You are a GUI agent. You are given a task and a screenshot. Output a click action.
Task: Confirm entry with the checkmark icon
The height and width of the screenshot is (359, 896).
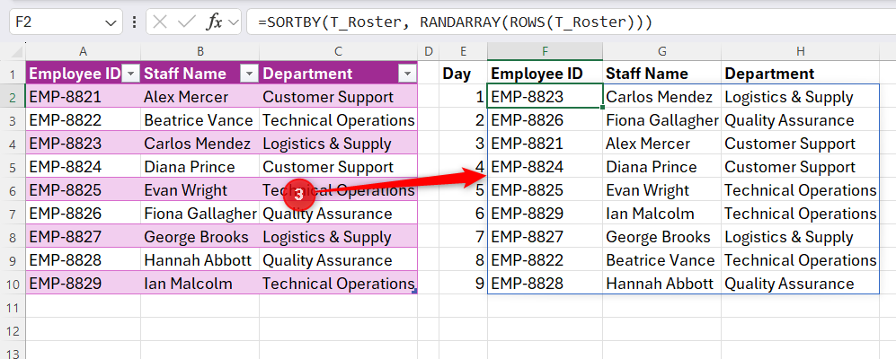point(187,22)
